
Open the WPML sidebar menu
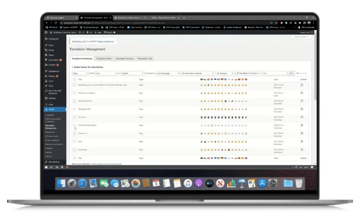[x=55, y=110]
